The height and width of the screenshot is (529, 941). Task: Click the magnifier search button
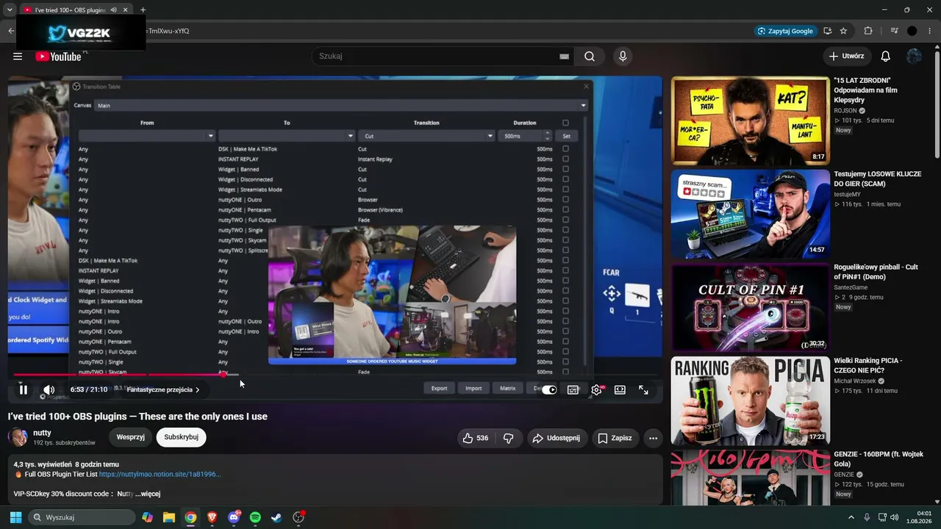590,57
